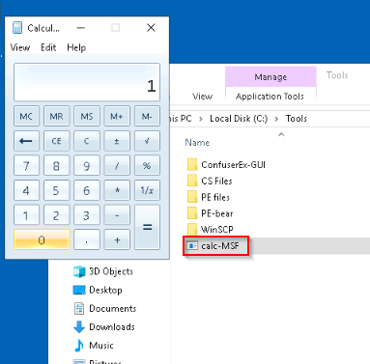370x364 pixels.
Task: Click the multiply asterisk key
Action: pos(117,190)
